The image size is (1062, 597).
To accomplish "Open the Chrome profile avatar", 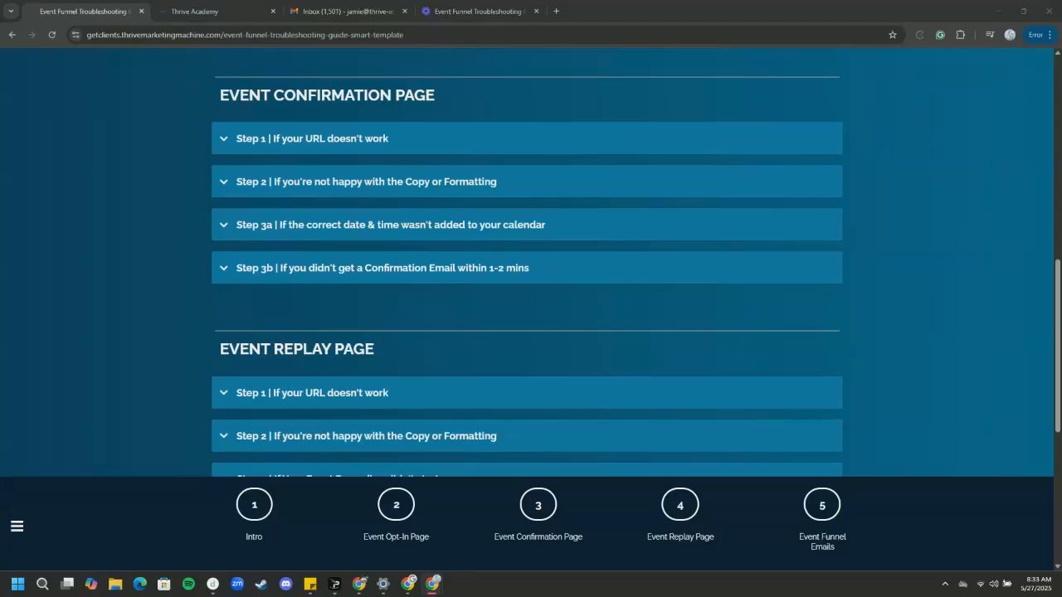I will point(1010,35).
